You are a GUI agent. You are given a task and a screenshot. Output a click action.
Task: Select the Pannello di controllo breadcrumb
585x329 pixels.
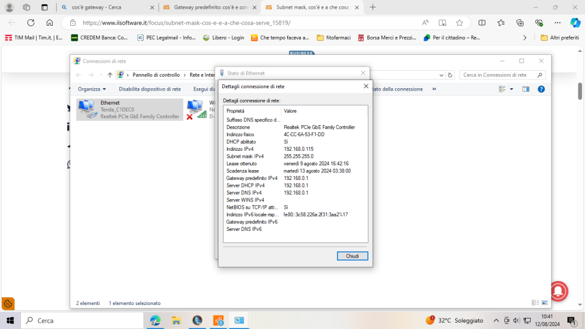point(156,75)
